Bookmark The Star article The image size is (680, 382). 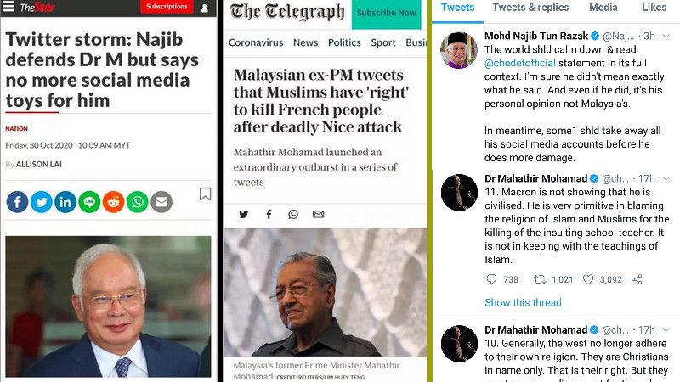(x=205, y=194)
